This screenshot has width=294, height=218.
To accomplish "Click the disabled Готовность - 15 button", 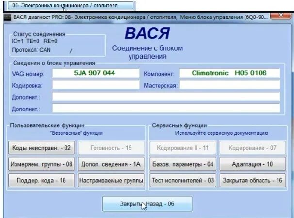I will click(x=111, y=148).
